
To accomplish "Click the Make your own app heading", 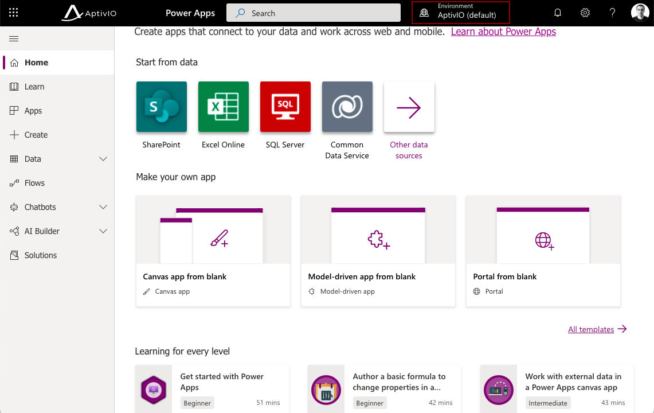I will 175,177.
